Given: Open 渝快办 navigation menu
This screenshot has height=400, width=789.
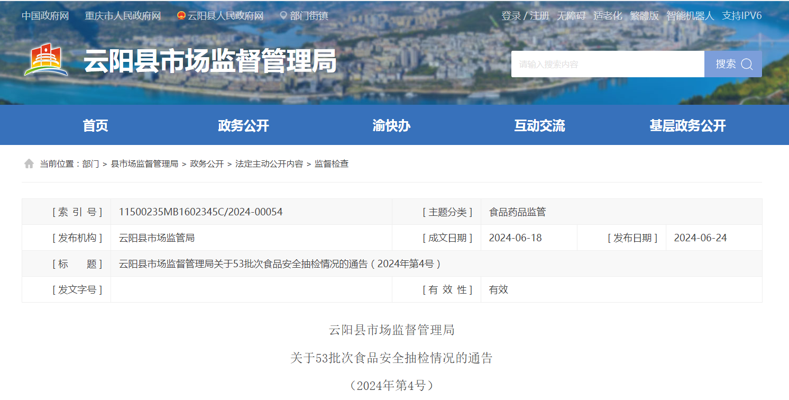Looking at the screenshot, I should 391,125.
